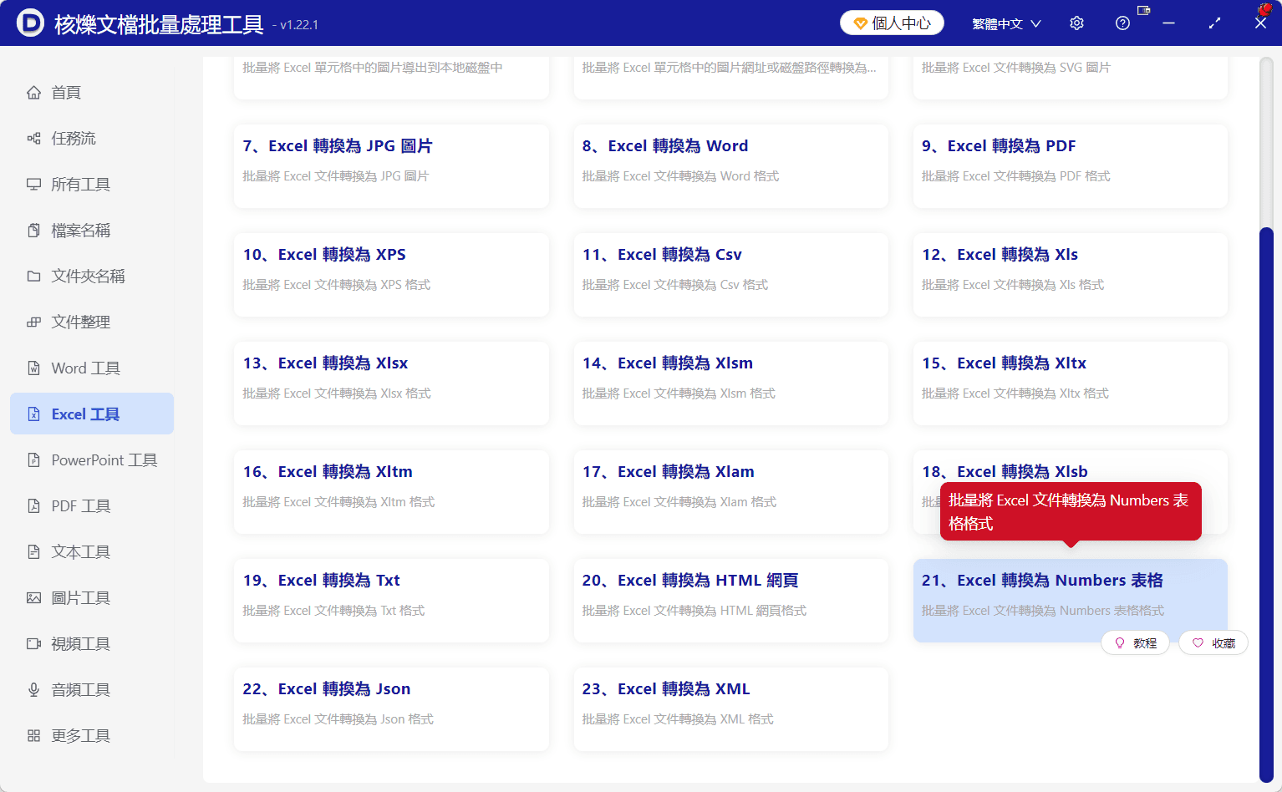Select 文件夾名稱 in the sidebar
The width and height of the screenshot is (1282, 792).
pyautogui.click(x=92, y=277)
